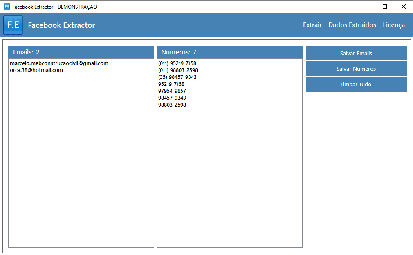Click the small F.E title bar icon
The width and height of the screenshot is (413, 255).
[x=7, y=7]
